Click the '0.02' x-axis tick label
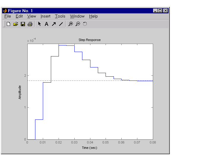Image resolution: width=223 pixels, height=156 pixels. (59, 142)
